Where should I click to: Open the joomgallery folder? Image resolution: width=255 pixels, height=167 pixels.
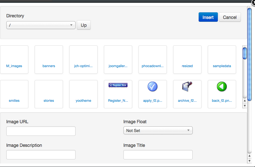pos(118,60)
